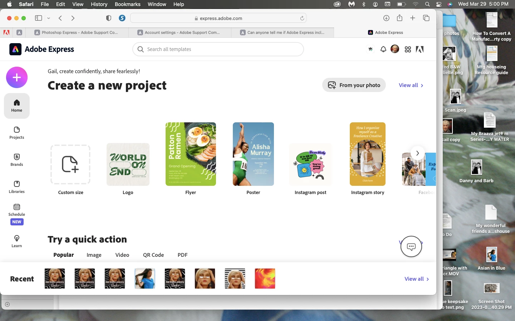Open the striped background recent thumbnail
The image size is (515, 321).
pyautogui.click(x=235, y=279)
